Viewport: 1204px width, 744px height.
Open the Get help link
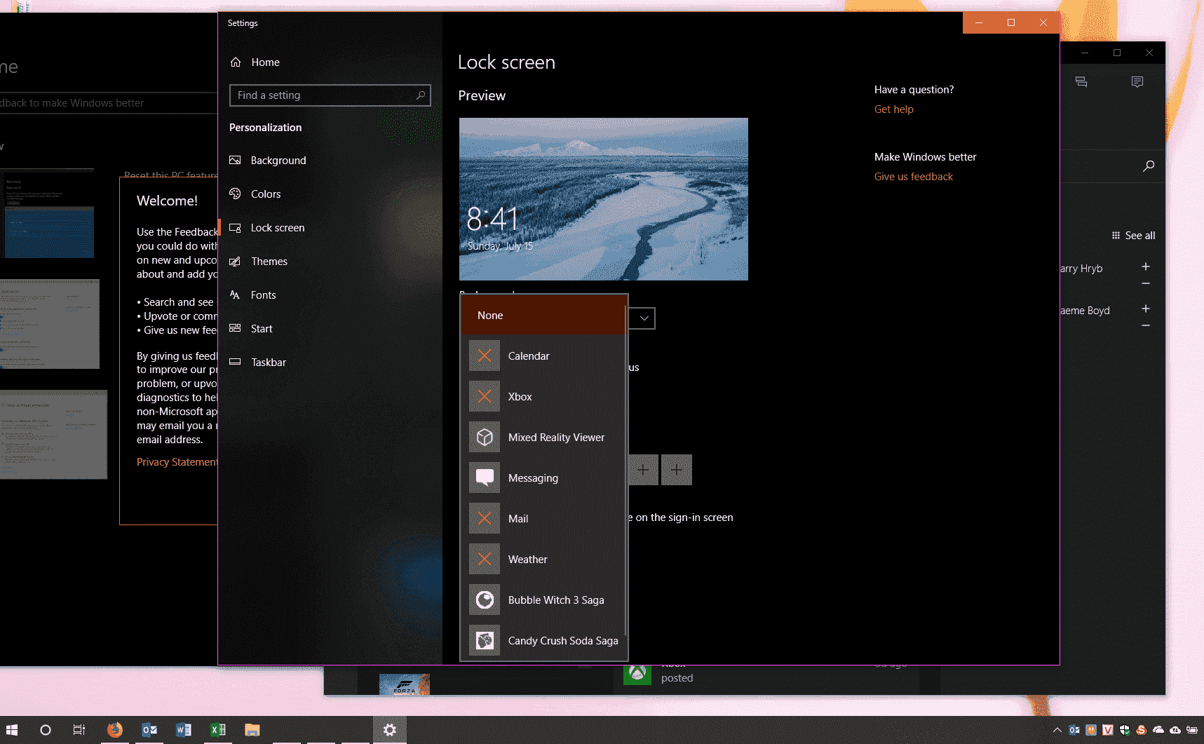pos(893,109)
